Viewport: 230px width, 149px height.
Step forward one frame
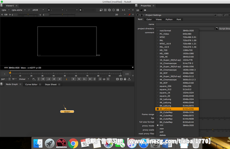(x=79, y=79)
